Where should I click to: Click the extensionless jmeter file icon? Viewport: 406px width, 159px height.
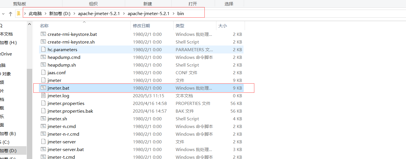[43, 80]
